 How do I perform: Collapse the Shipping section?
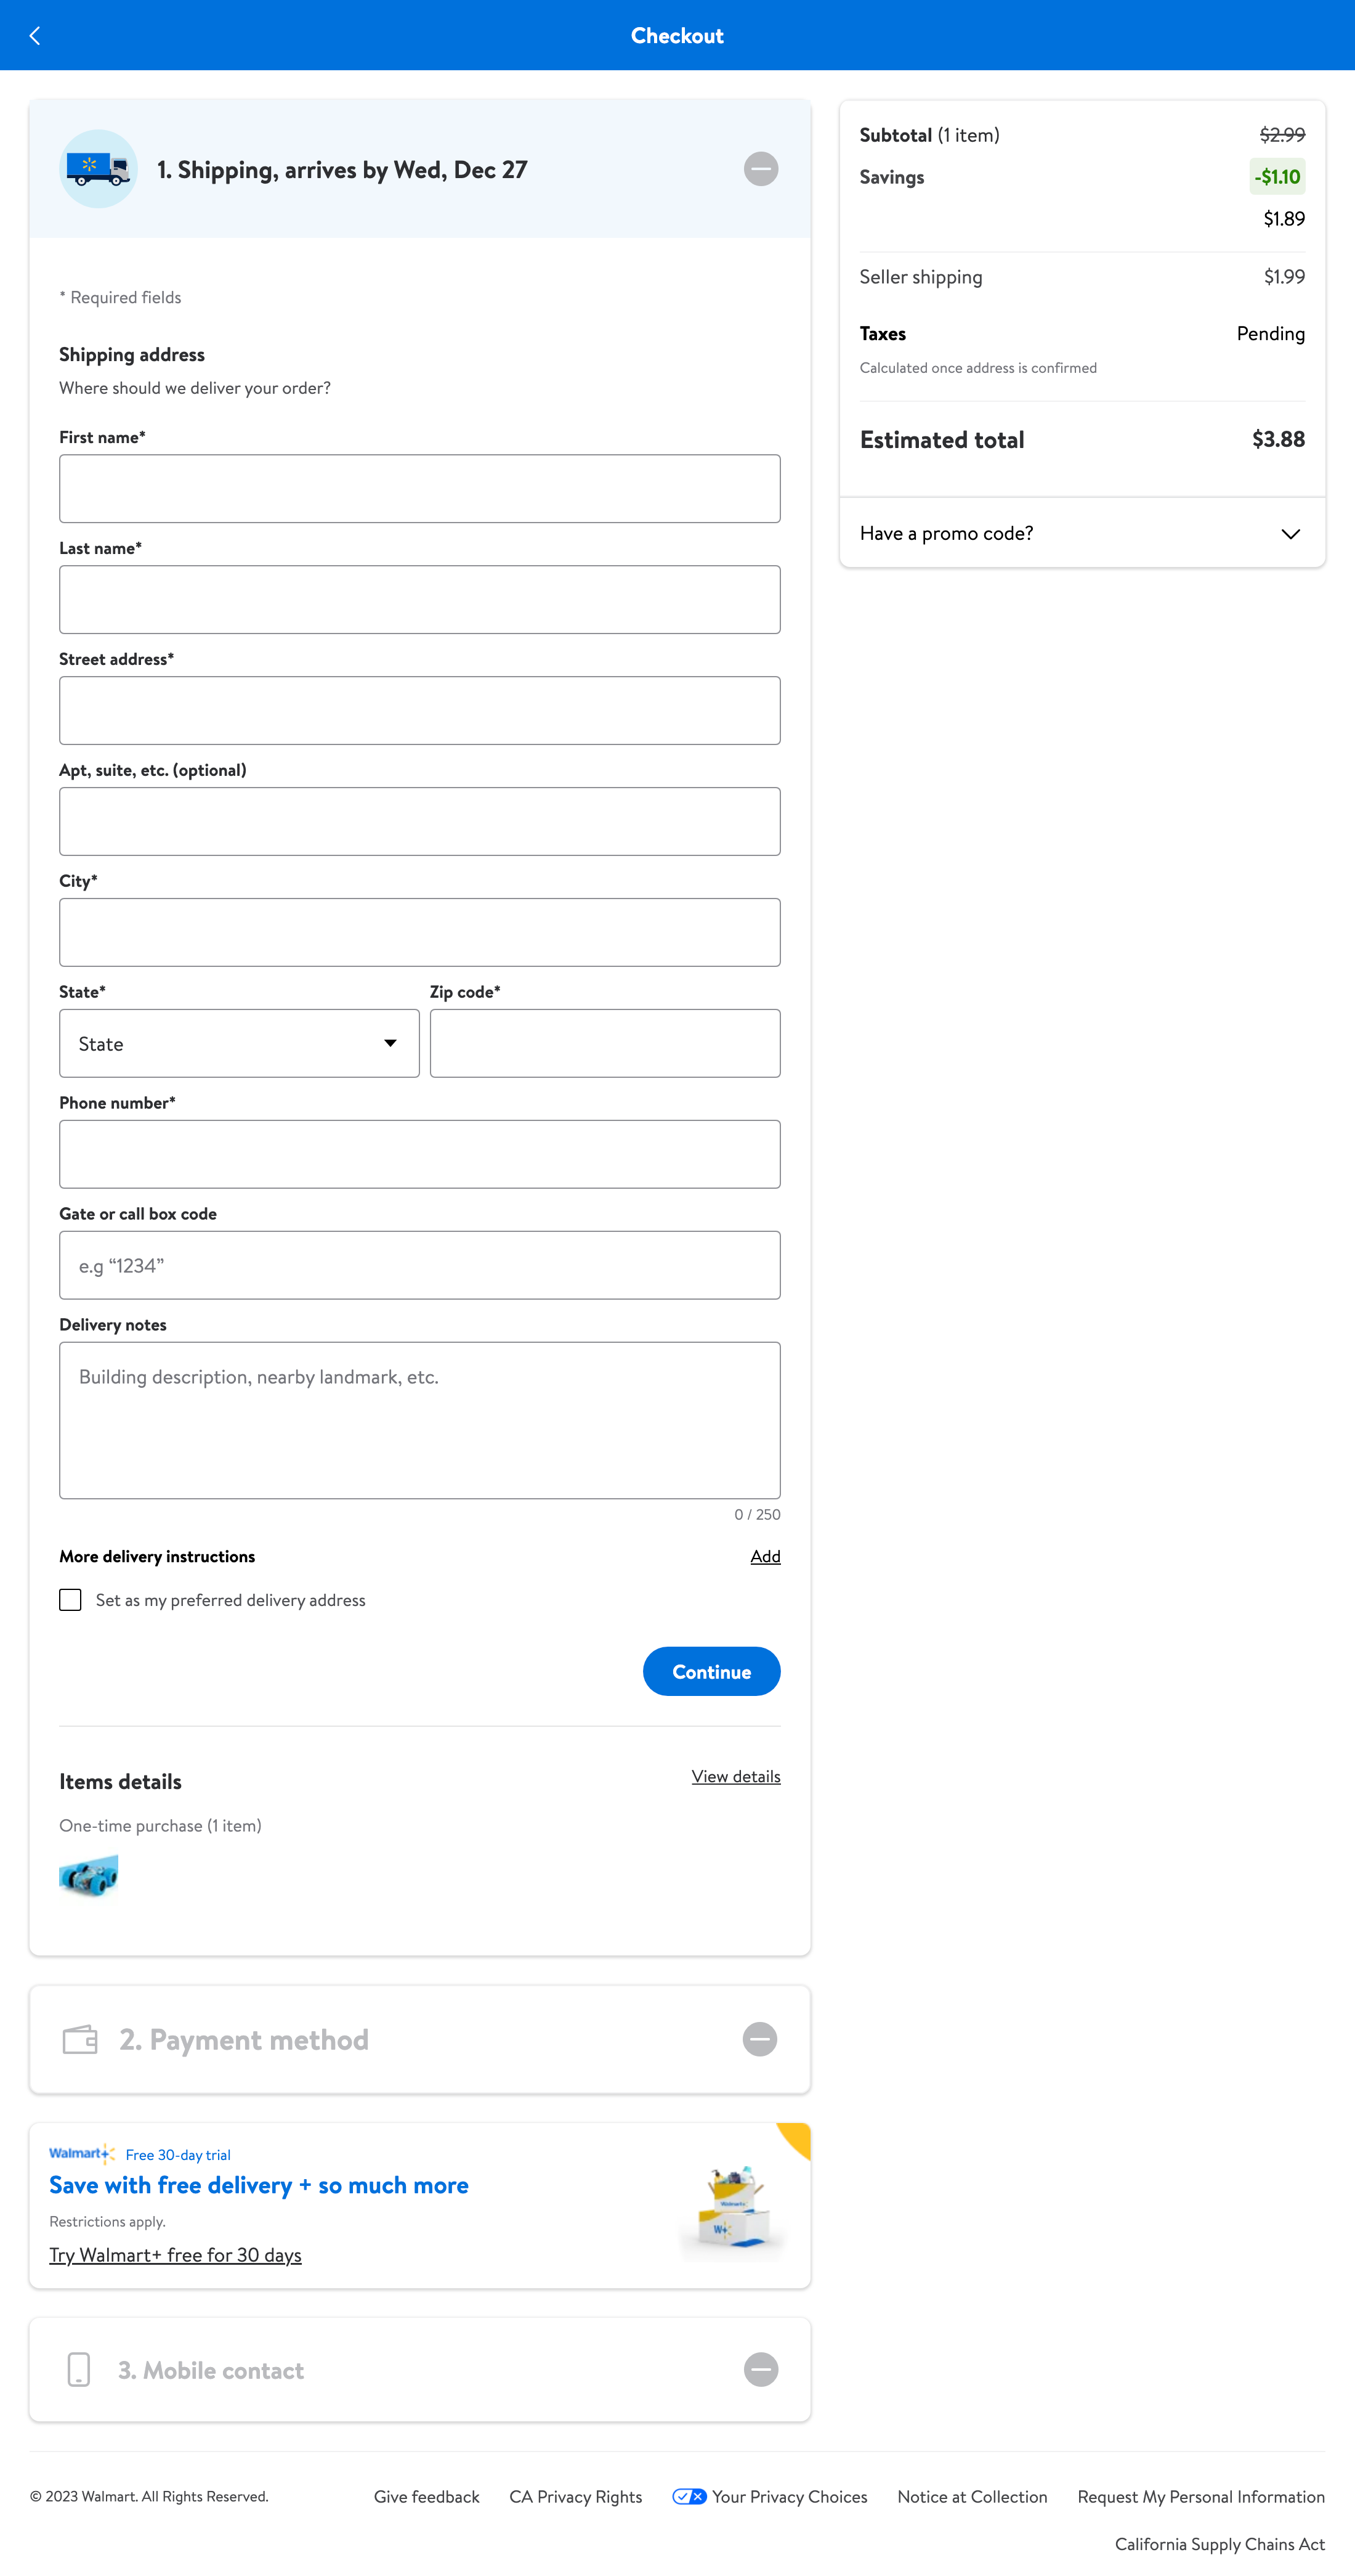coord(759,168)
